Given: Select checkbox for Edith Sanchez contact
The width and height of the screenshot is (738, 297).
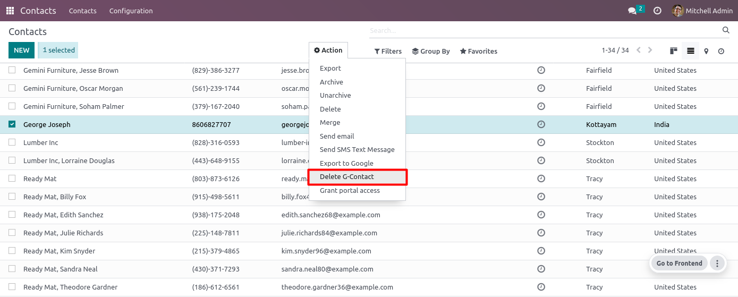Looking at the screenshot, I should point(12,215).
